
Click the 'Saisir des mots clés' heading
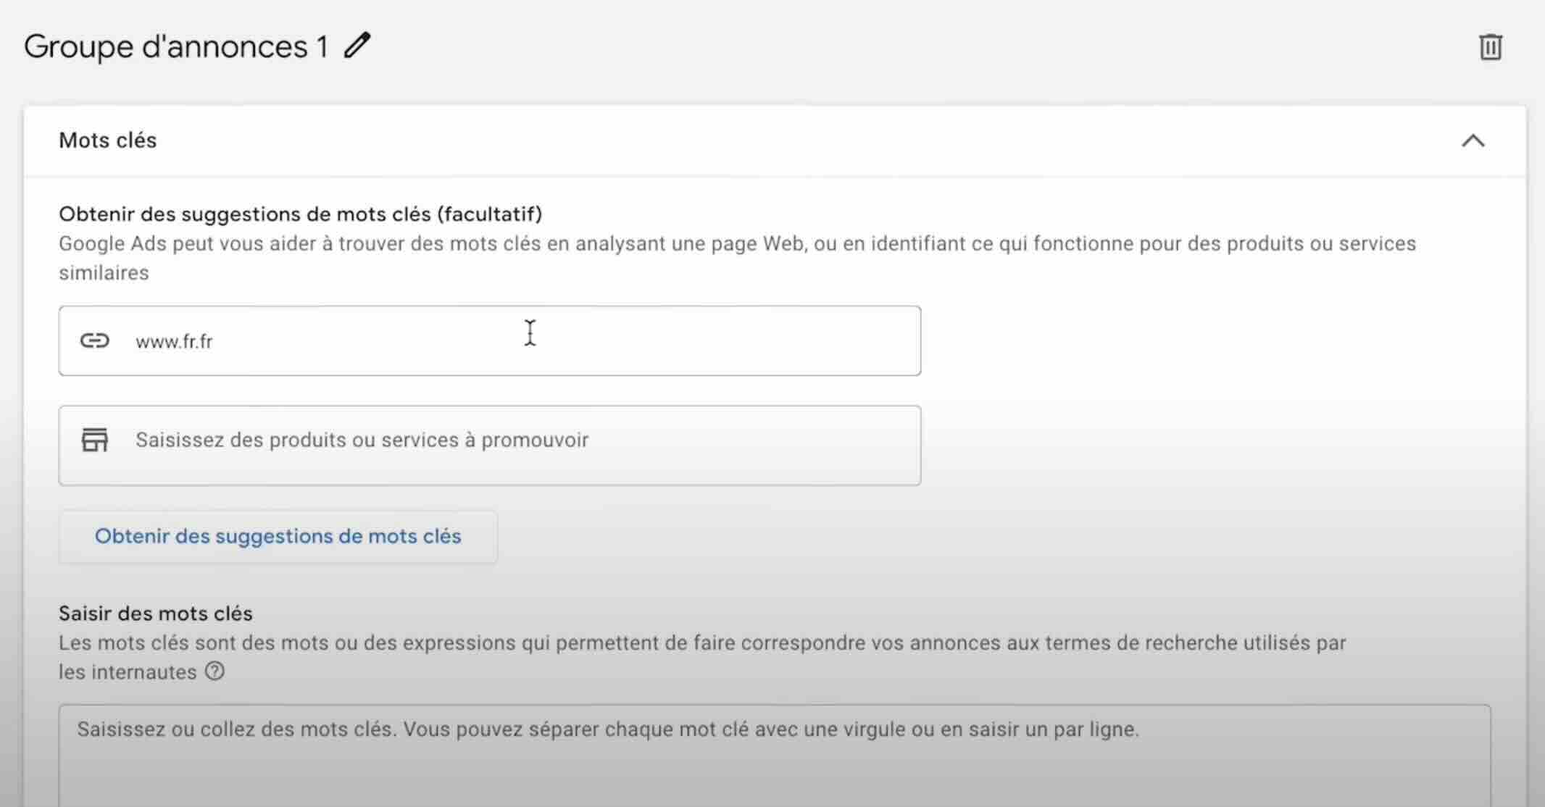tap(156, 614)
